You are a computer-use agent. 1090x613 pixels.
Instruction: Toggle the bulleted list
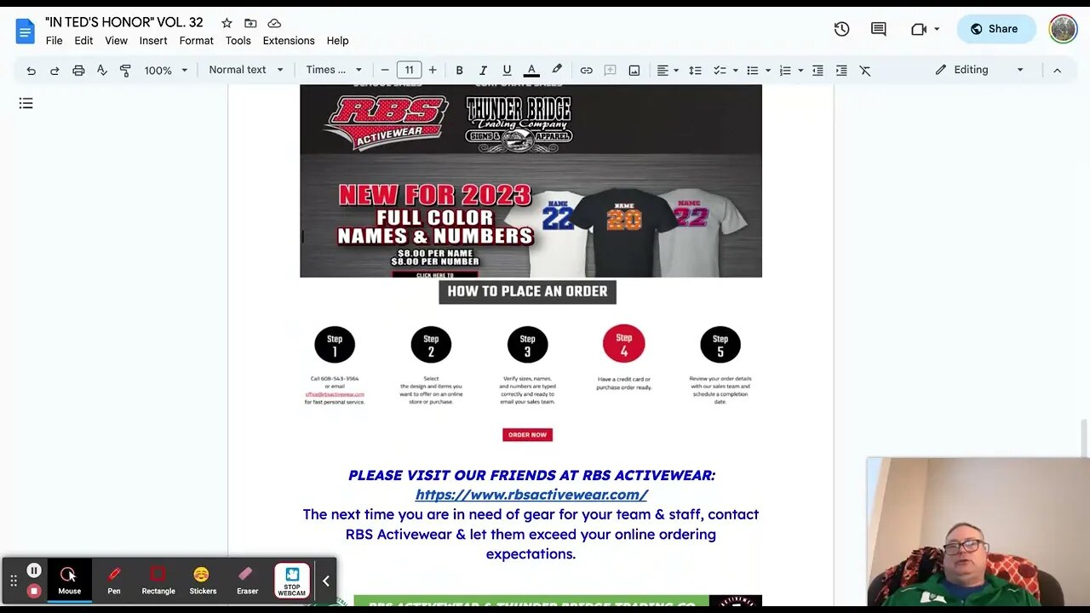(752, 71)
